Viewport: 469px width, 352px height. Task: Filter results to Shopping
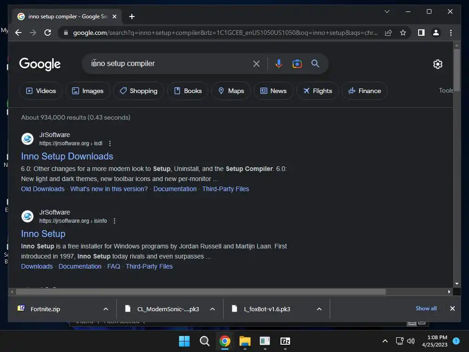pyautogui.click(x=138, y=91)
